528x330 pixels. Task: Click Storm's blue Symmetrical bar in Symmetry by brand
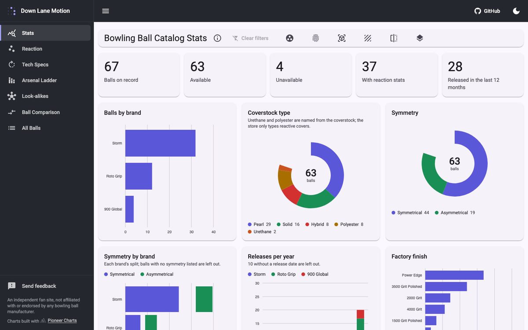pyautogui.click(x=152, y=299)
